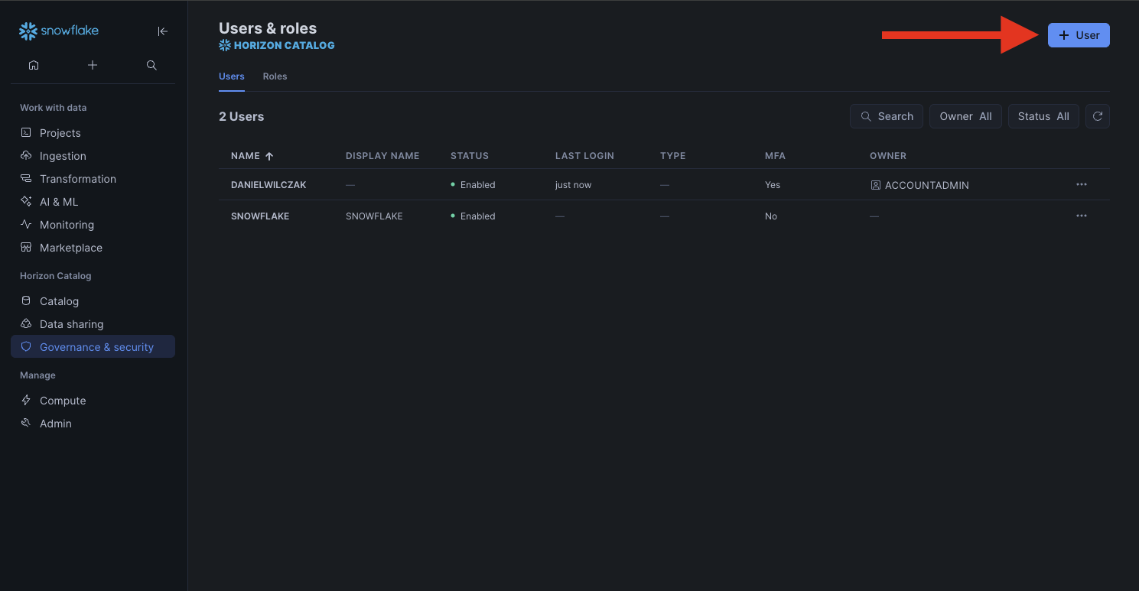Open the HORIZON CATALOG link
The image size is (1139, 591).
click(277, 46)
